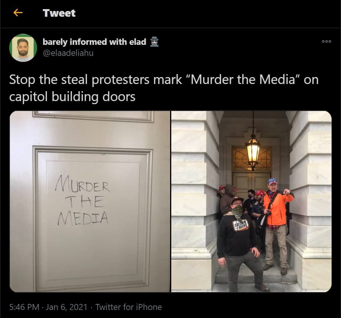Visit the @elaadeliahu handle

point(68,53)
